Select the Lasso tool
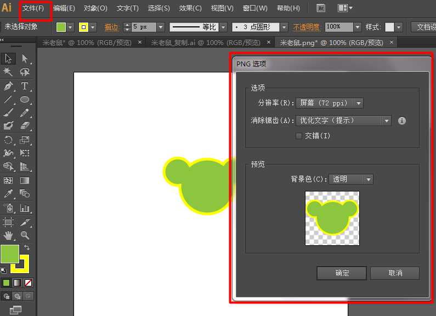This screenshot has width=436, height=316. pyautogui.click(x=25, y=72)
